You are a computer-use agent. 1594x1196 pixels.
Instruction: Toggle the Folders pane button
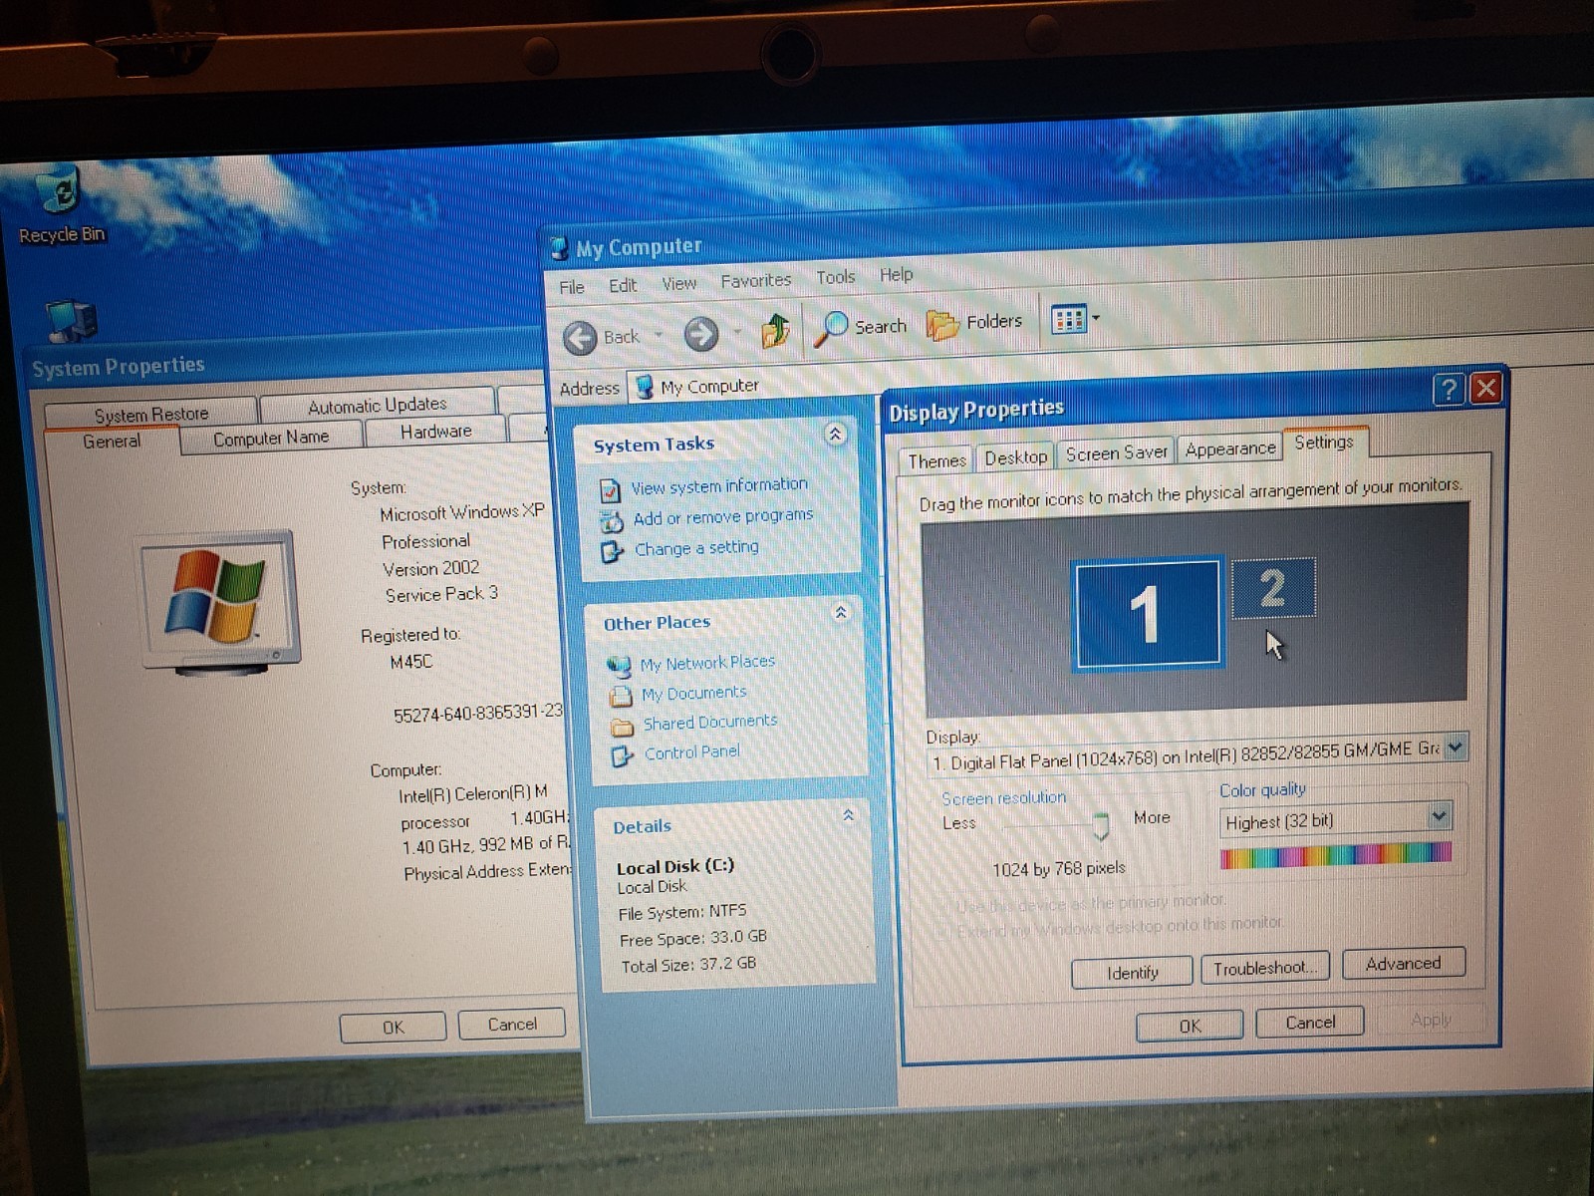click(x=974, y=323)
